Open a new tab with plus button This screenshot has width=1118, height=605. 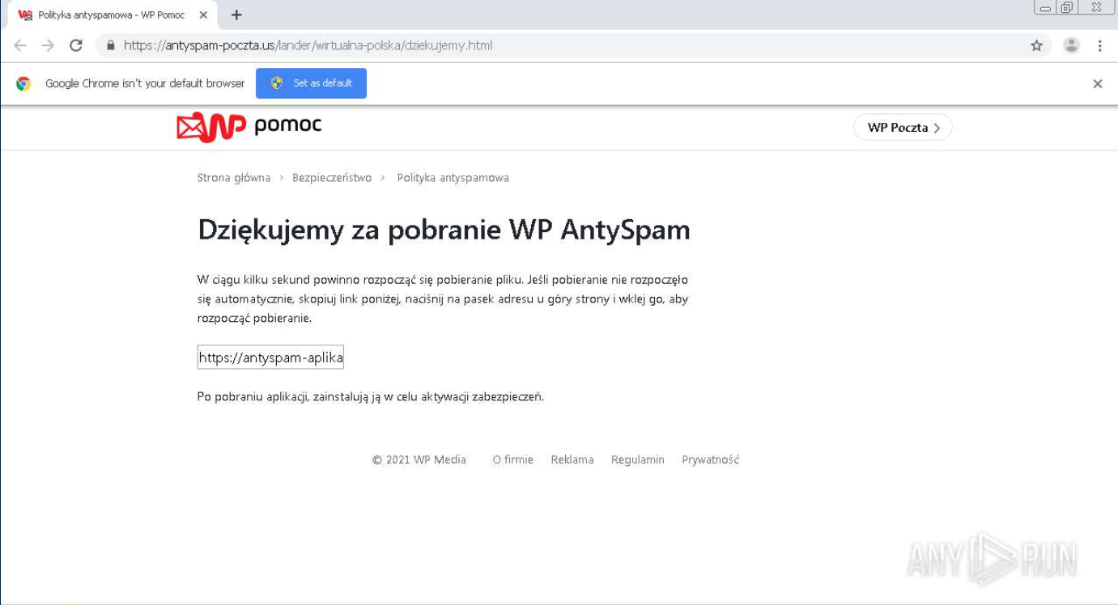tap(236, 15)
